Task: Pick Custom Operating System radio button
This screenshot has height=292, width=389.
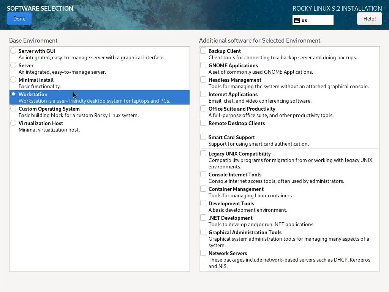Action: (x=13, y=108)
